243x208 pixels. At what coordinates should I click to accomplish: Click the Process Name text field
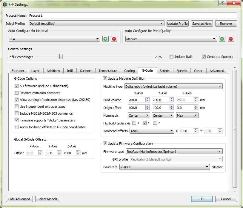pyautogui.click(x=133, y=15)
